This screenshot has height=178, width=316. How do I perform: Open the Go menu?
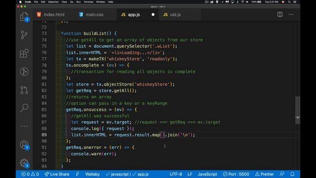72,2
